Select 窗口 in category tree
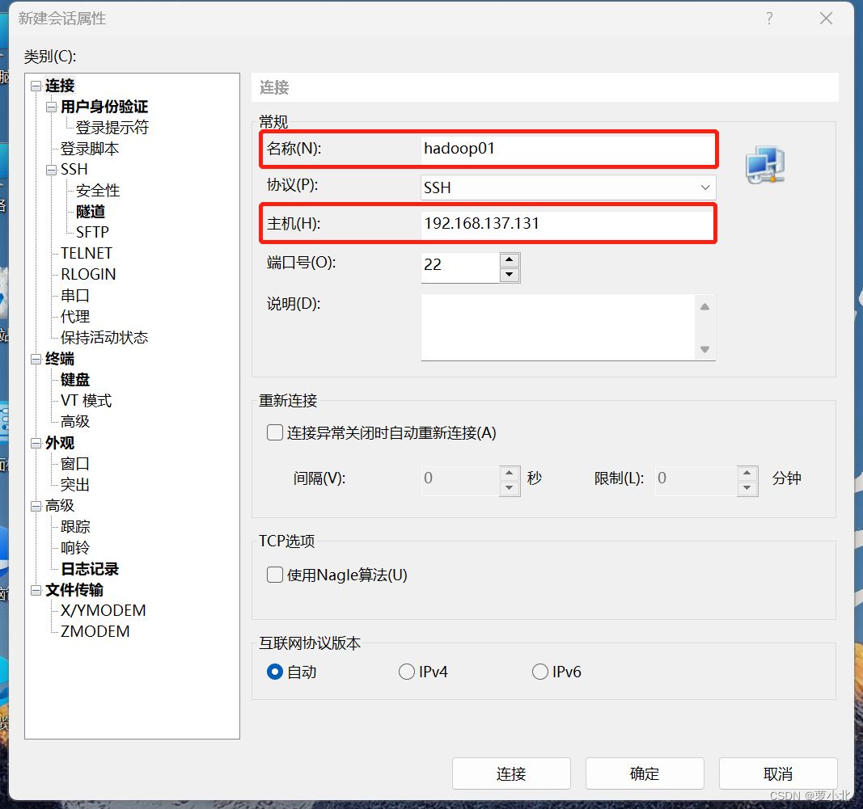 coord(75,464)
